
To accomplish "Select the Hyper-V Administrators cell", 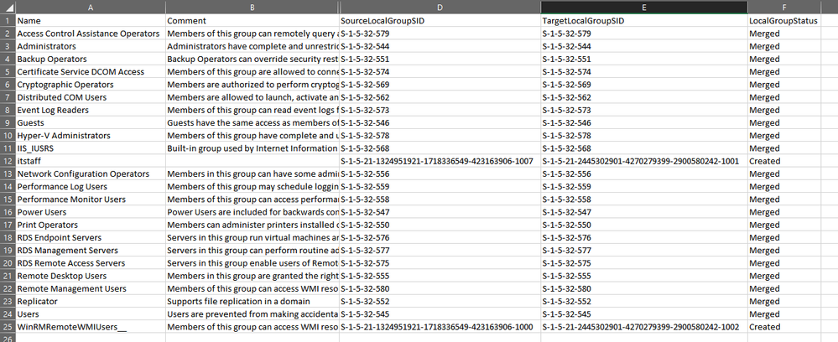I will tap(91, 135).
